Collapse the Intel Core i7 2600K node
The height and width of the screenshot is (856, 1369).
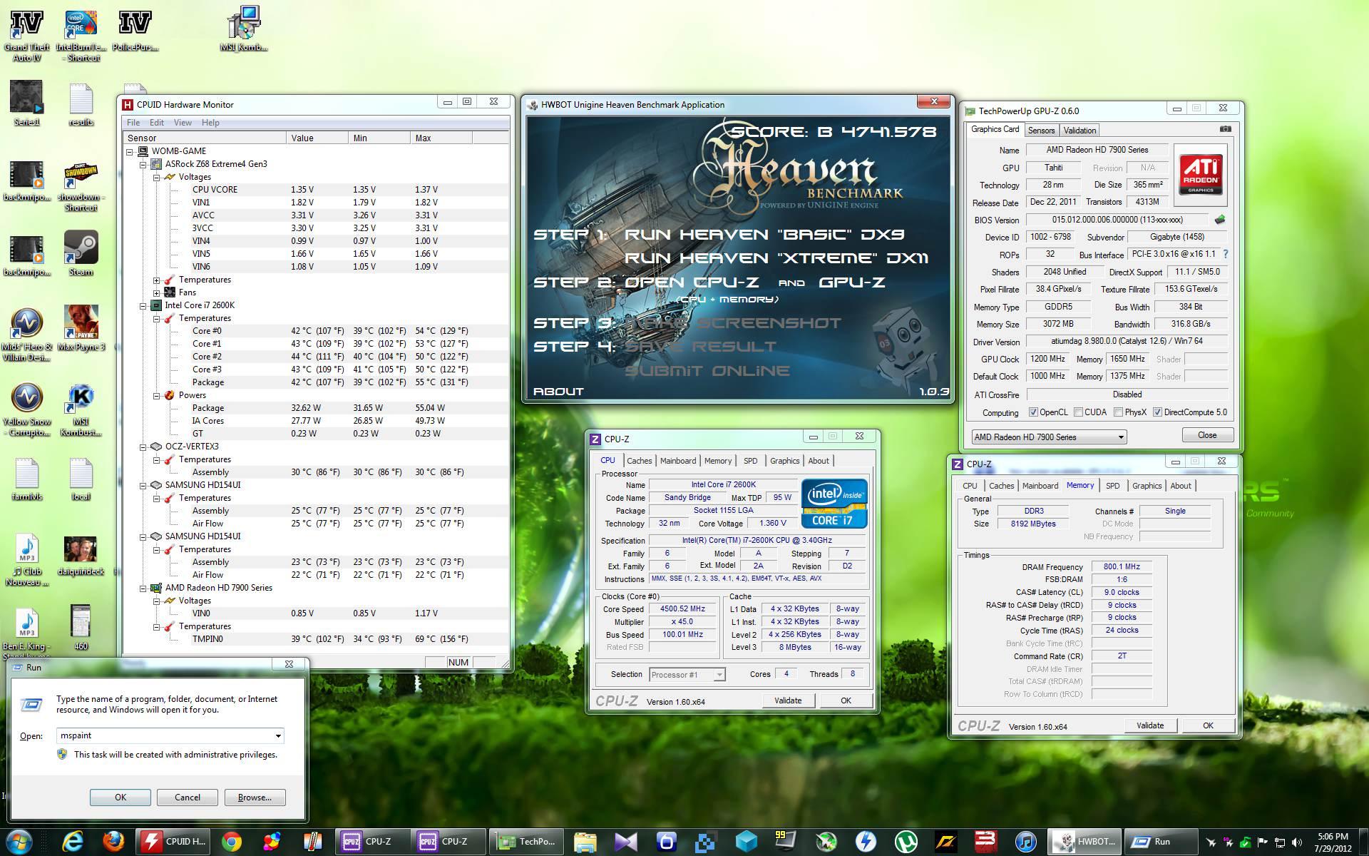pyautogui.click(x=143, y=305)
